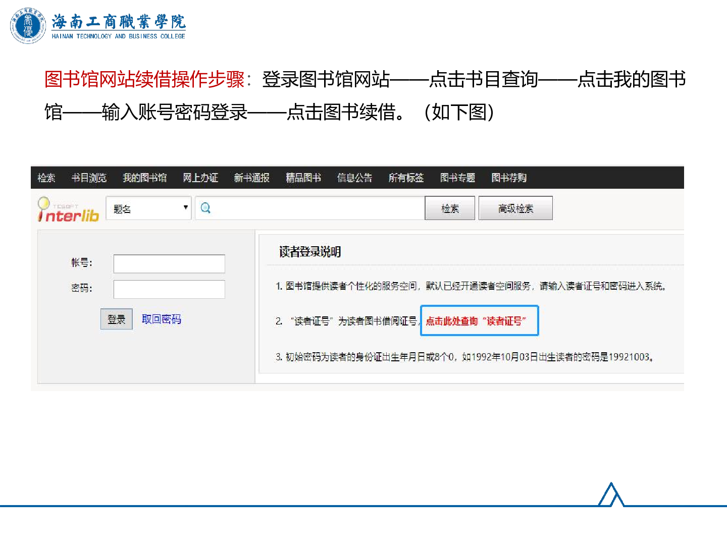Click the 取回密码 password recovery link
Screen dimensions: 727x545
point(162,319)
